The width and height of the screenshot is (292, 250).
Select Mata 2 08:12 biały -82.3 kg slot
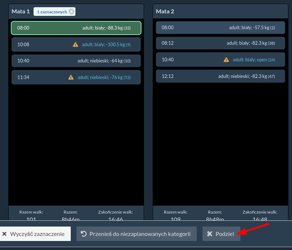coord(220,43)
